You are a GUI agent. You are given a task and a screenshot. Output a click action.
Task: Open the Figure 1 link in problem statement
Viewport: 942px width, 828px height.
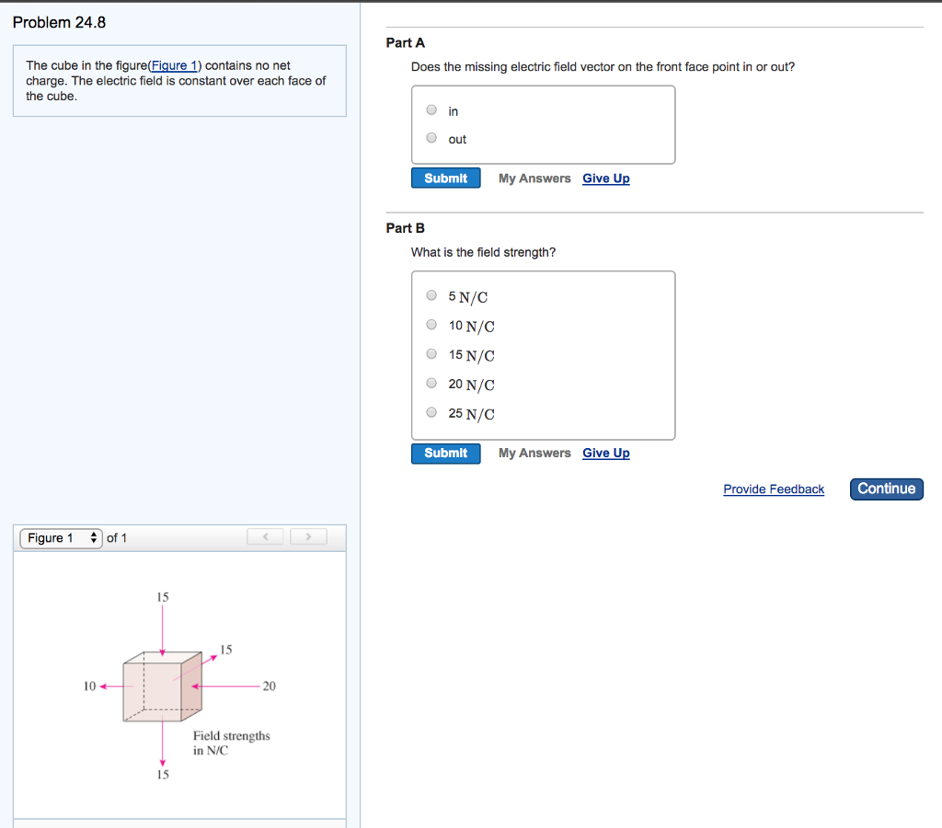tap(175, 64)
